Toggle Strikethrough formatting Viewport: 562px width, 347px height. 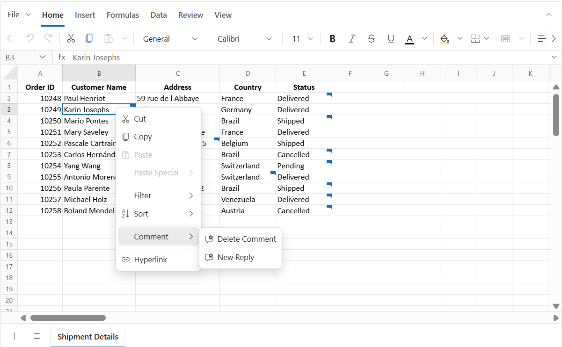[372, 39]
